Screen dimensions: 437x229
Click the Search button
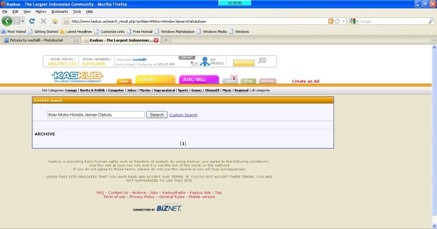157,115
